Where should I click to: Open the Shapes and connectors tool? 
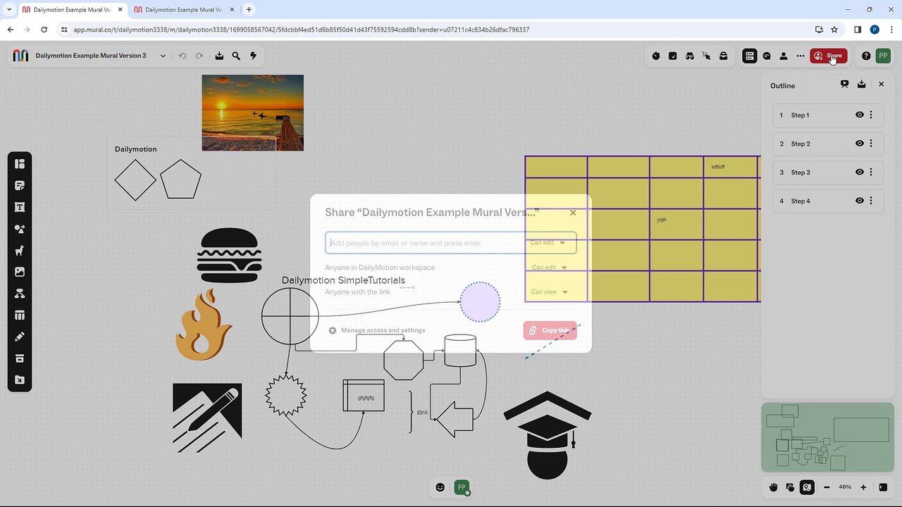click(x=20, y=229)
